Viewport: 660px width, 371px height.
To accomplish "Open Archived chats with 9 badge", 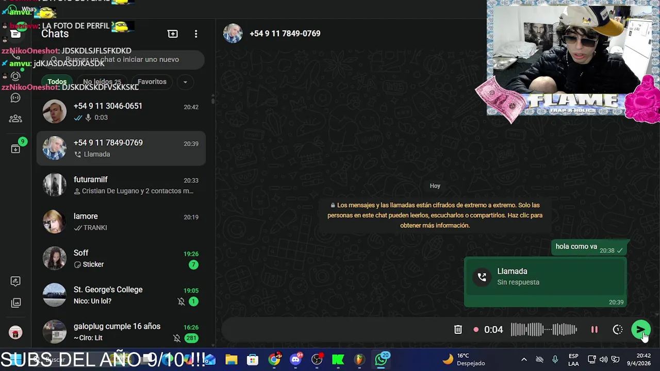I will (16, 148).
